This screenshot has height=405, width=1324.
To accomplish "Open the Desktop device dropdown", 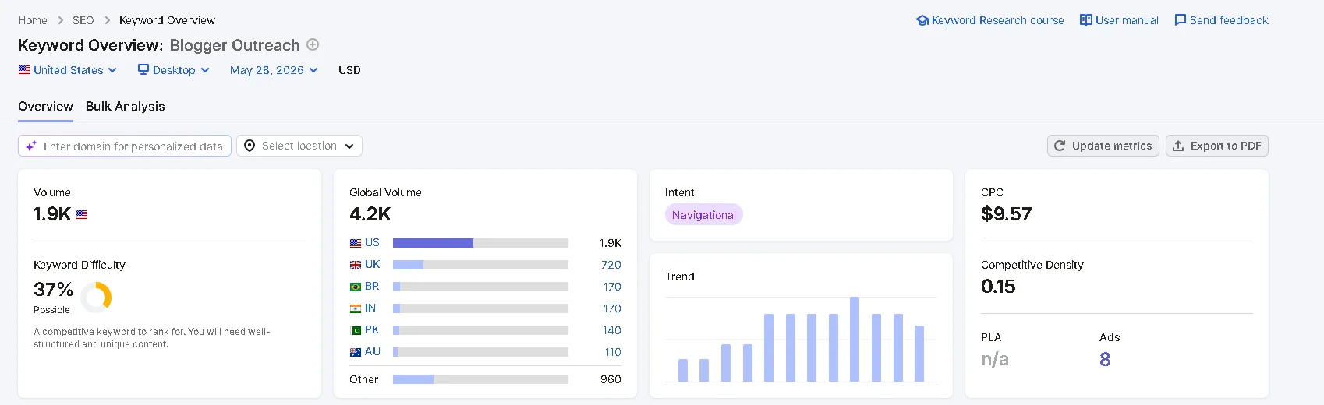I will pyautogui.click(x=174, y=70).
